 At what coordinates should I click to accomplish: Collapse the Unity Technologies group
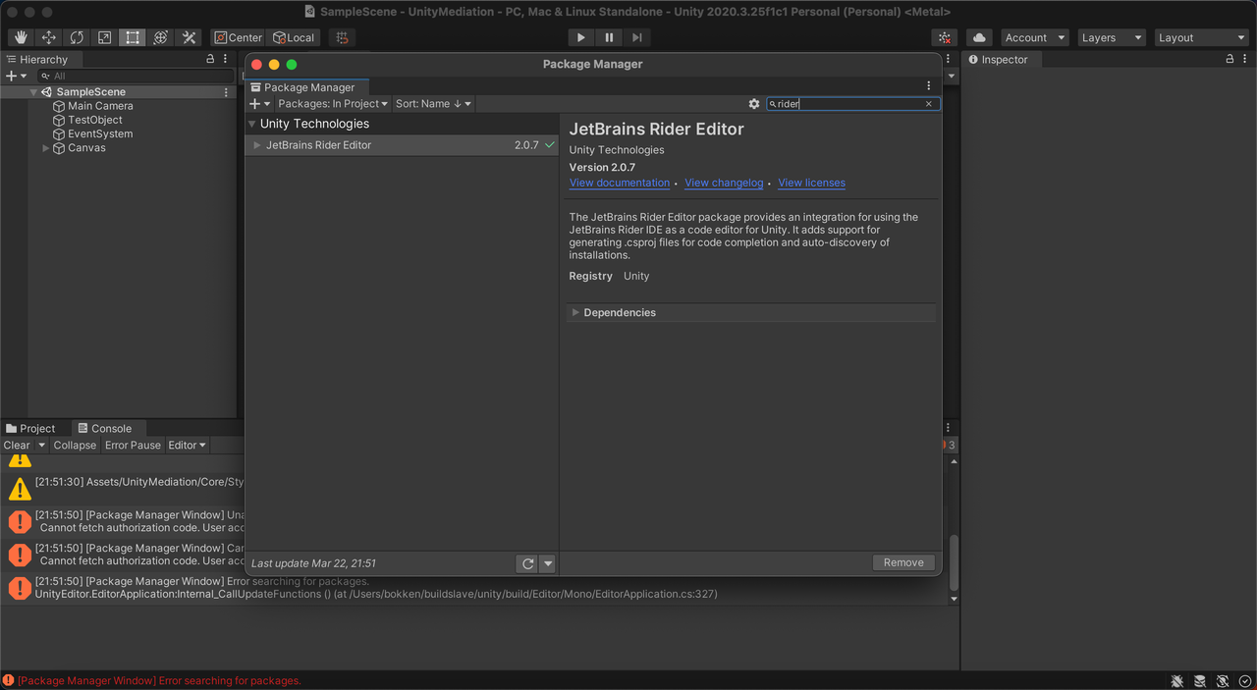(x=252, y=124)
